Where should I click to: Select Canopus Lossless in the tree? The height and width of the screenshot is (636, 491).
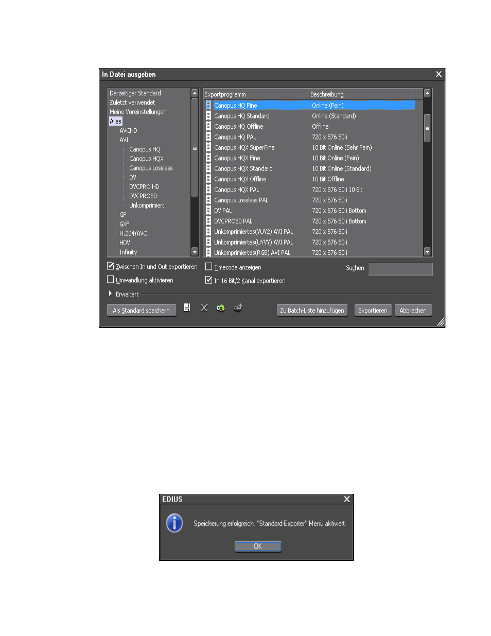[151, 168]
